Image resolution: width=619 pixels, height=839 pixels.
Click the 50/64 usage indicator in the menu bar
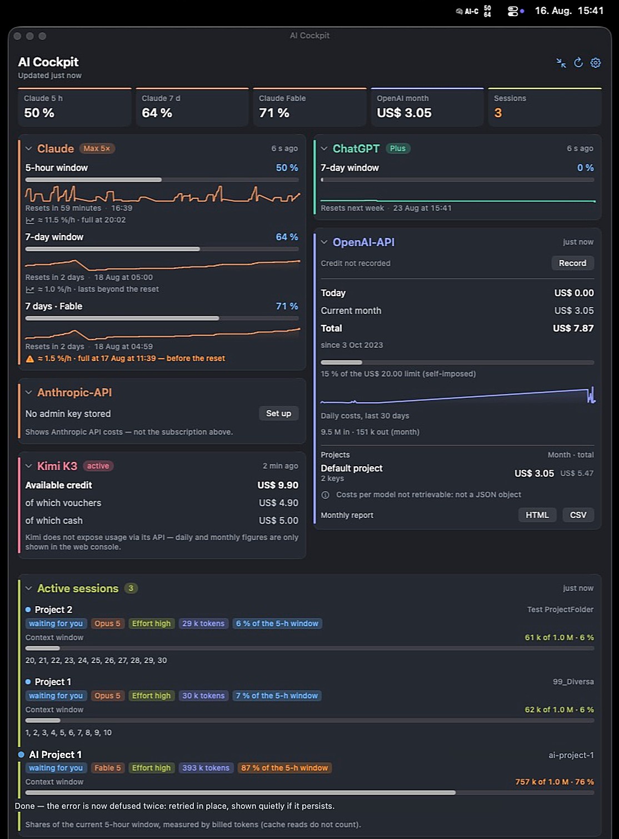[487, 11]
